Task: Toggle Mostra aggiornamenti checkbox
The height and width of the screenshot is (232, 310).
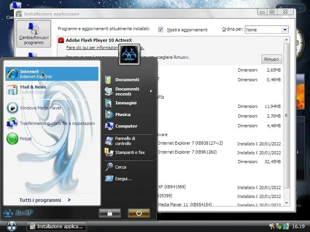Action: tap(160, 30)
